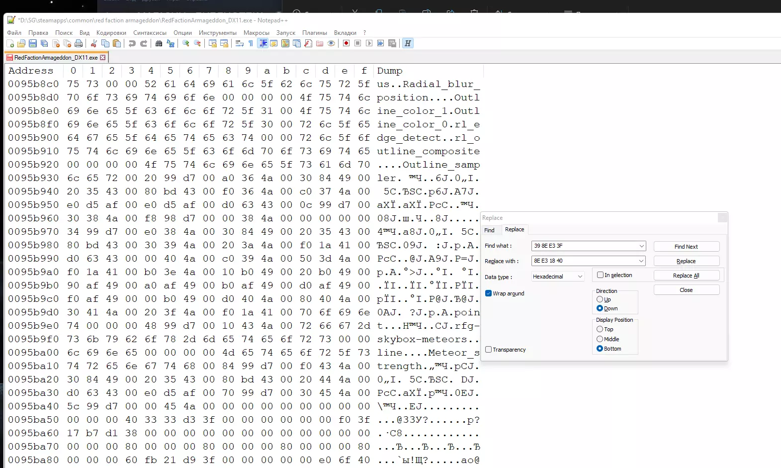The height and width of the screenshot is (468, 781).
Task: Toggle show all characters pilcrow icon
Action: pos(251,43)
